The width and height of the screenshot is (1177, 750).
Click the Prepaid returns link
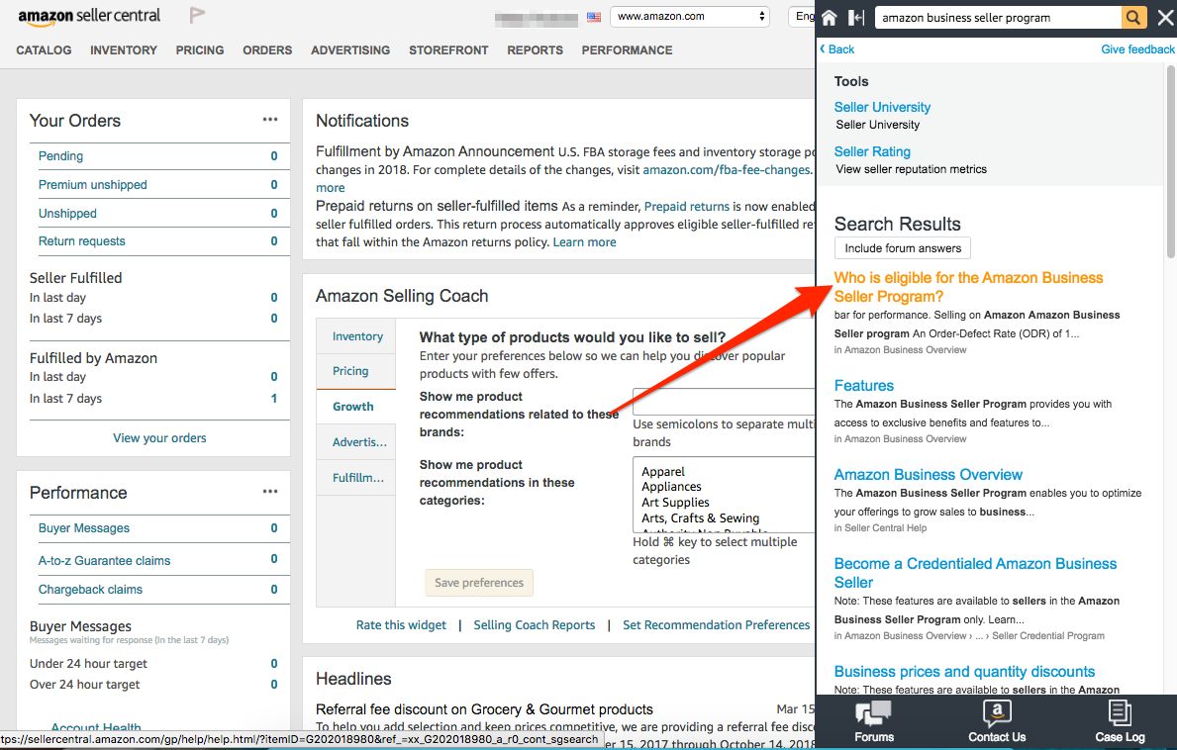point(687,206)
